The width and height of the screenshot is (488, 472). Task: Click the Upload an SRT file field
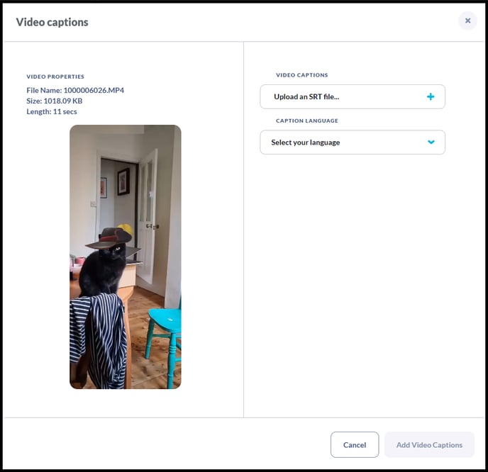click(353, 96)
